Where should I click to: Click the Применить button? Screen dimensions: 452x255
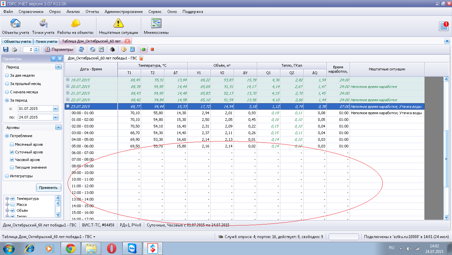pos(49,188)
